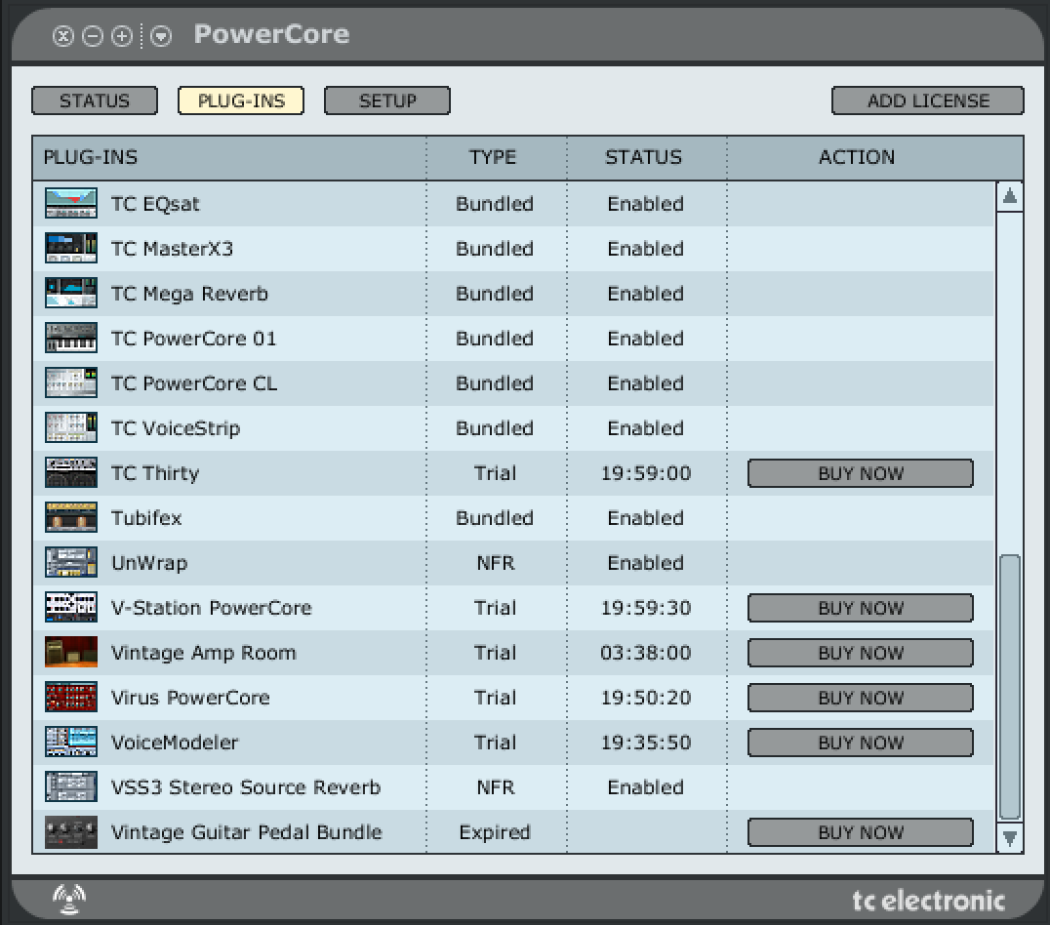Click the Virus PowerCore plug-in icon
The width and height of the screenshot is (1050, 925).
point(71,698)
